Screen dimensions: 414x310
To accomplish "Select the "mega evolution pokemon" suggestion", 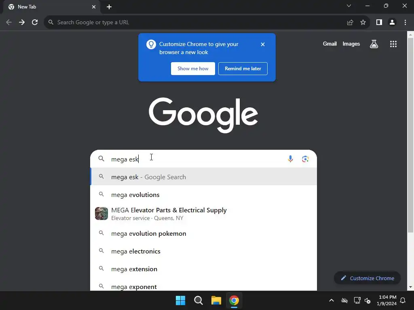I will tap(204, 234).
